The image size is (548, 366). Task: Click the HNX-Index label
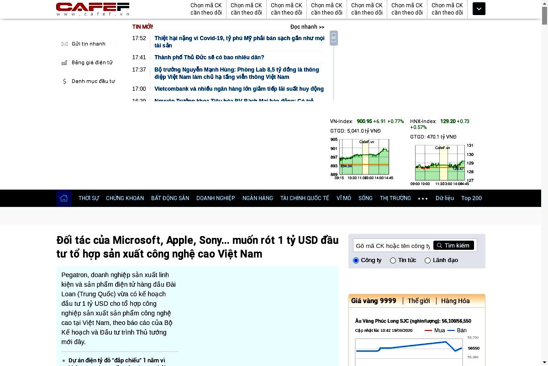(x=423, y=121)
